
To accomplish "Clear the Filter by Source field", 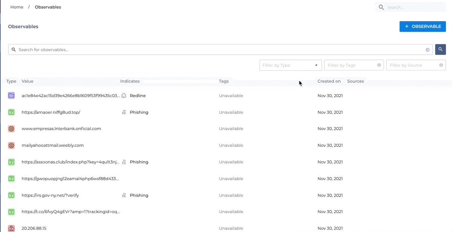I will [441, 65].
